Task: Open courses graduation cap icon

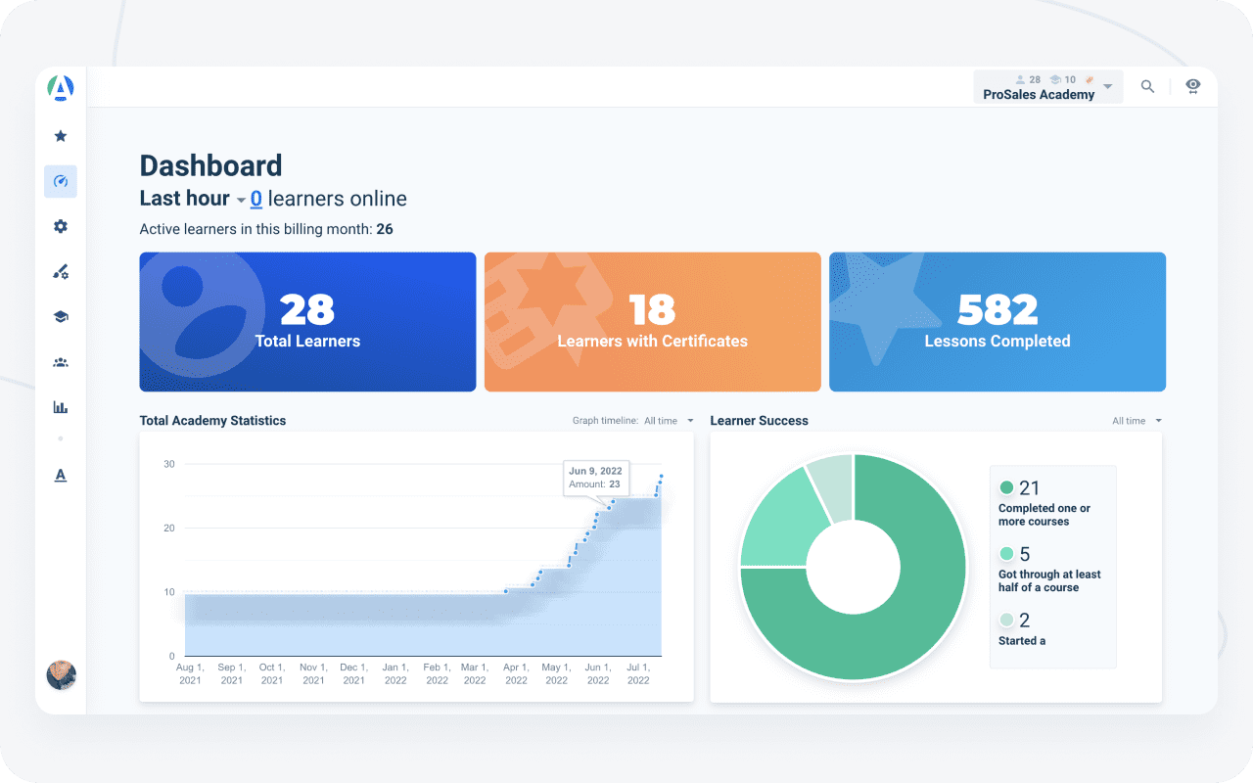Action: pyautogui.click(x=61, y=317)
